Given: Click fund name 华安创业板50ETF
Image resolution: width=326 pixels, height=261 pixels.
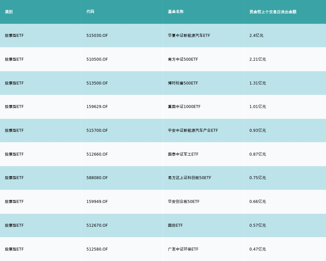Looking at the screenshot, I should 184,202.
